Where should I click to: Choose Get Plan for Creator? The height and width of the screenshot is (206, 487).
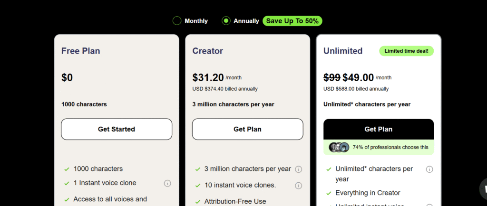(x=247, y=129)
